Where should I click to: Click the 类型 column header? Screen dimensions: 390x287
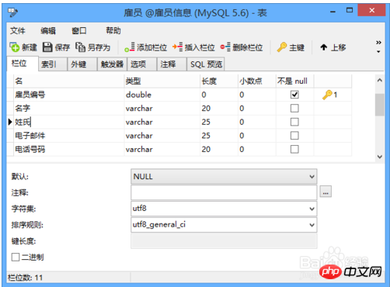pyautogui.click(x=162, y=81)
